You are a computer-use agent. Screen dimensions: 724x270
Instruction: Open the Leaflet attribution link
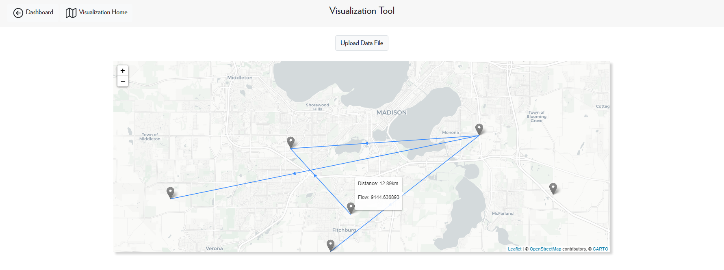[x=514, y=249]
